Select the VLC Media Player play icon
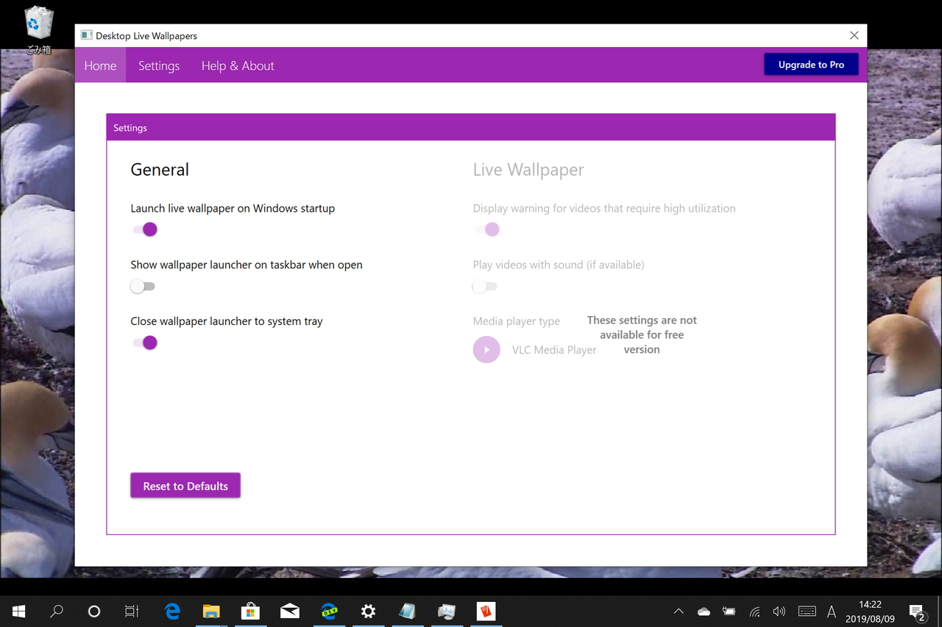This screenshot has height=627, width=942. coord(486,350)
